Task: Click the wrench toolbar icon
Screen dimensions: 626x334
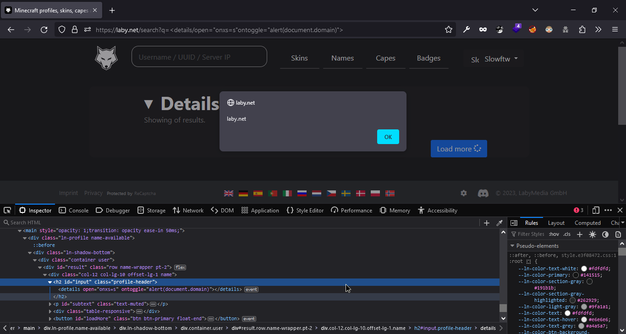Action: click(467, 29)
